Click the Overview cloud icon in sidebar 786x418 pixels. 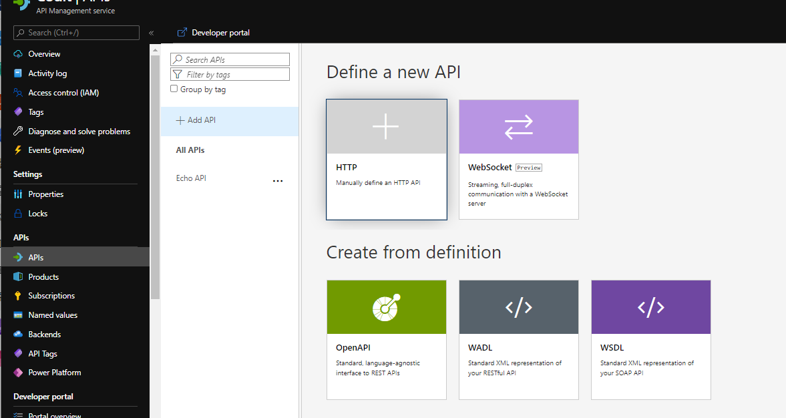[18, 54]
